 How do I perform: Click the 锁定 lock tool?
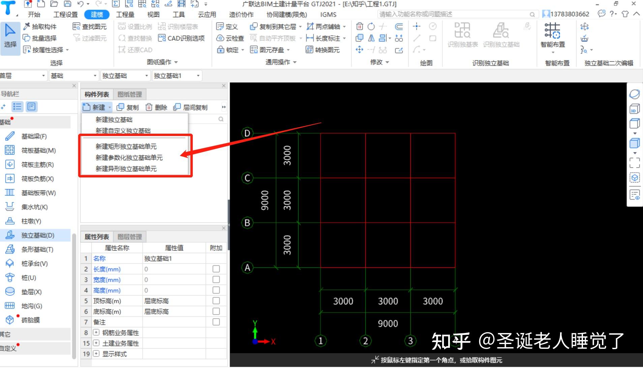click(x=228, y=50)
